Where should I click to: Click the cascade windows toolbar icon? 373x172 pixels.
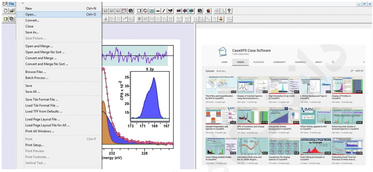tap(12, 19)
